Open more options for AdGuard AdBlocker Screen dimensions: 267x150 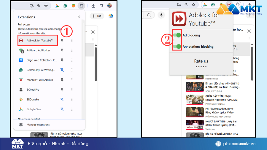[x=72, y=50]
